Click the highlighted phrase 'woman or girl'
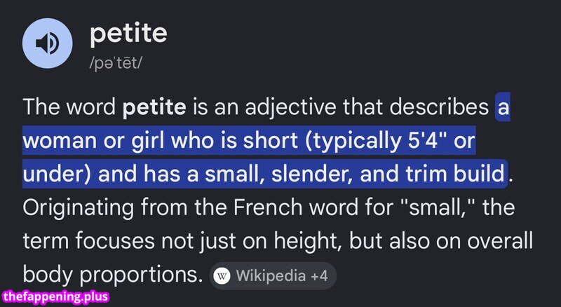The width and height of the screenshot is (561, 307). pos(93,140)
